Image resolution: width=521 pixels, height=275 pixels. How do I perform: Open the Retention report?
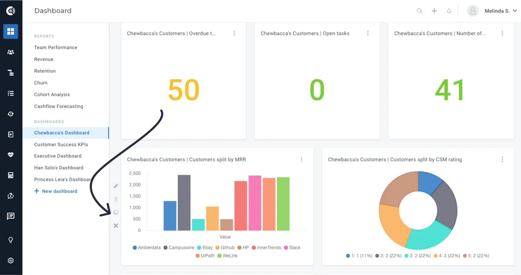[x=45, y=71]
